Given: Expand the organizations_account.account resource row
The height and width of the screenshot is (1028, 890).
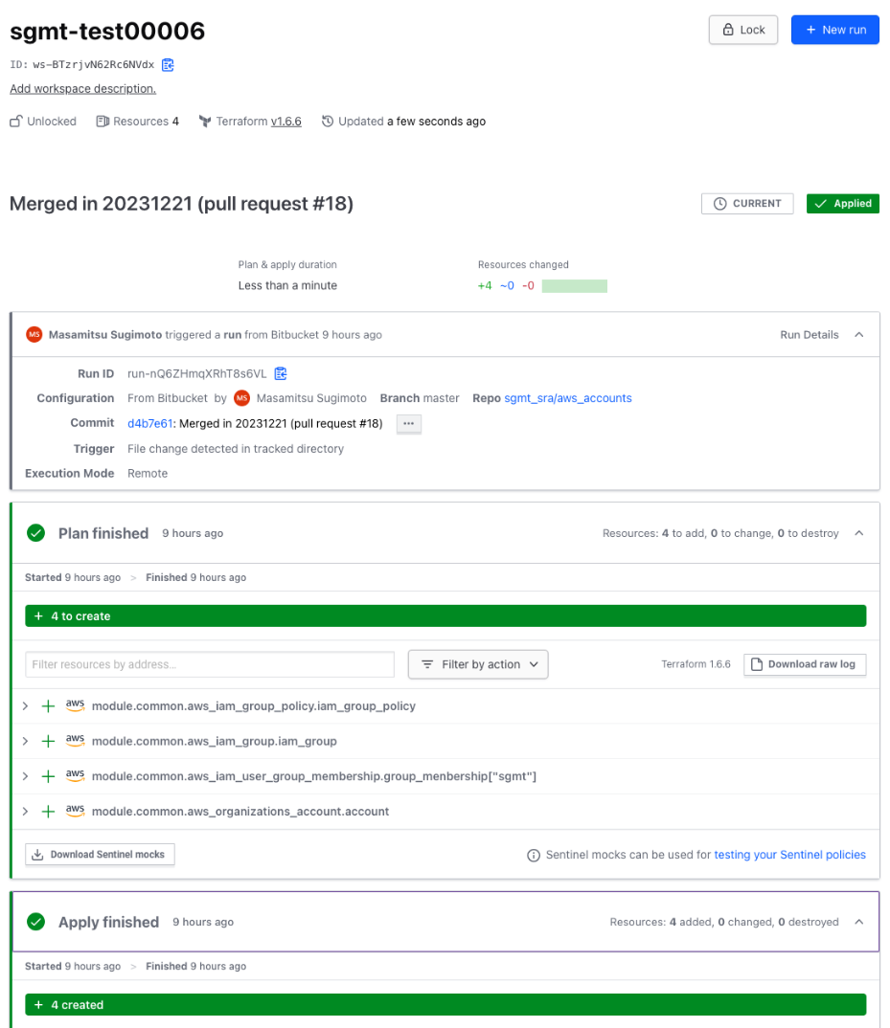Looking at the screenshot, I should pos(26,812).
